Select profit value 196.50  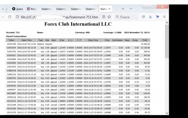pos(147,97)
